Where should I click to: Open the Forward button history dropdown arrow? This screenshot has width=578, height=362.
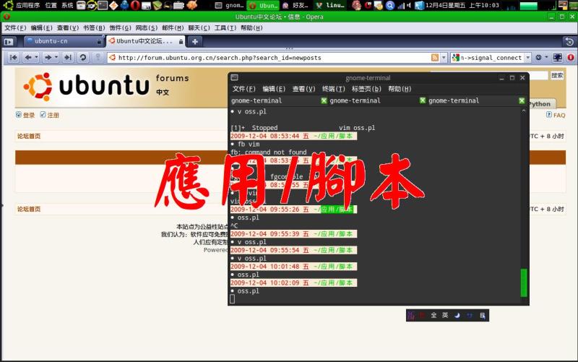[x=56, y=58]
